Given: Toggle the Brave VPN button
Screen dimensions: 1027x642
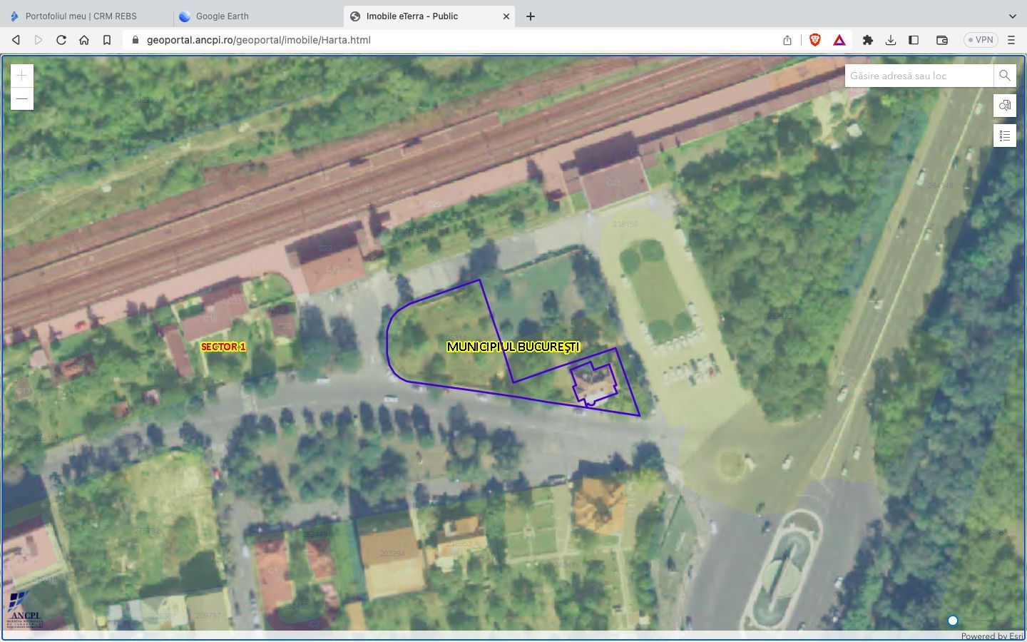Looking at the screenshot, I should pyautogui.click(x=981, y=40).
